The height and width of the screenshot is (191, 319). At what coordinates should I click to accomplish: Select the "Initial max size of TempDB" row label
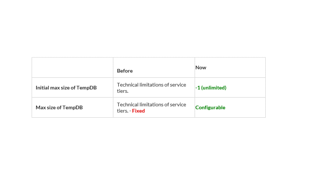pyautogui.click(x=66, y=88)
